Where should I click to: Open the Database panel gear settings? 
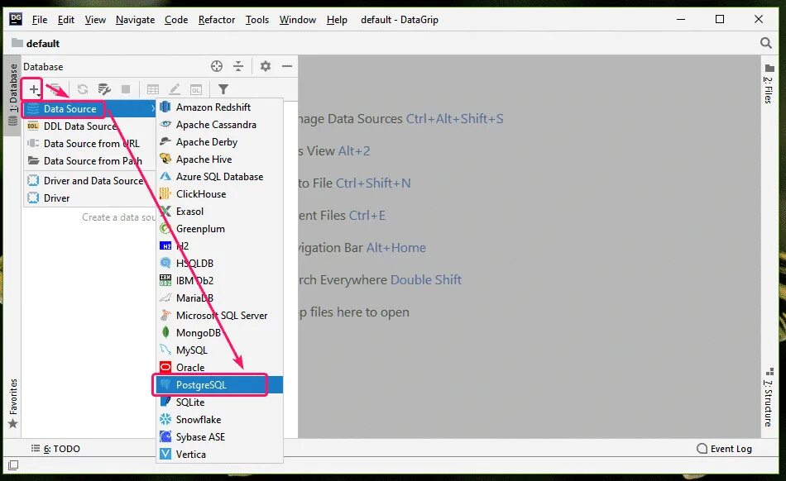point(266,66)
